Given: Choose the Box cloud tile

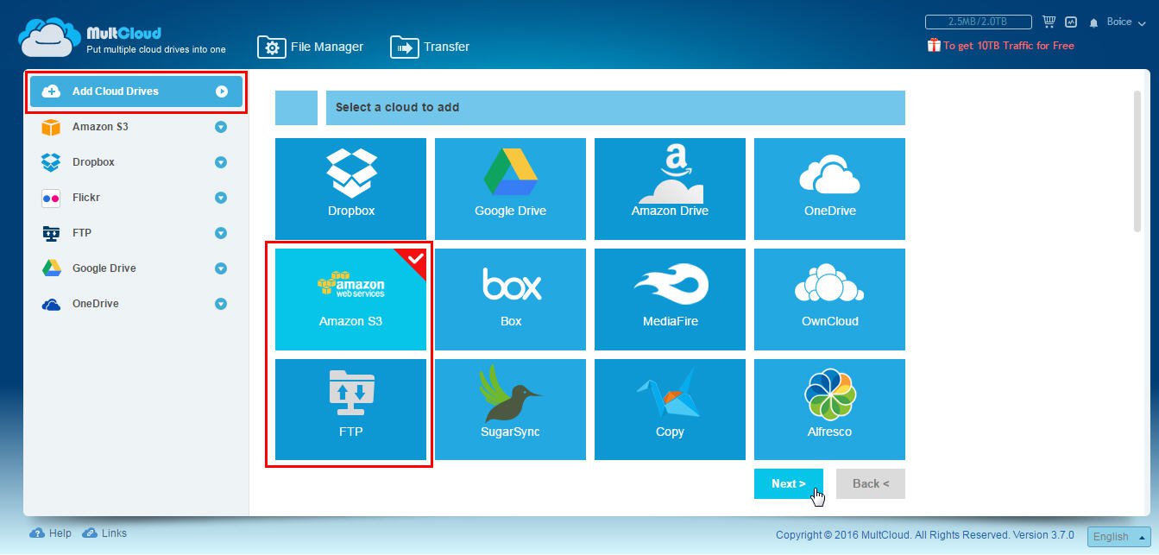Looking at the screenshot, I should click(x=510, y=300).
